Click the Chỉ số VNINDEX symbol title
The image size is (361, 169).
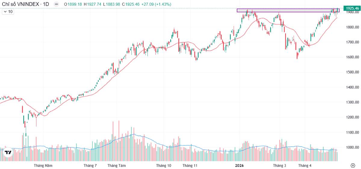coord(21,4)
